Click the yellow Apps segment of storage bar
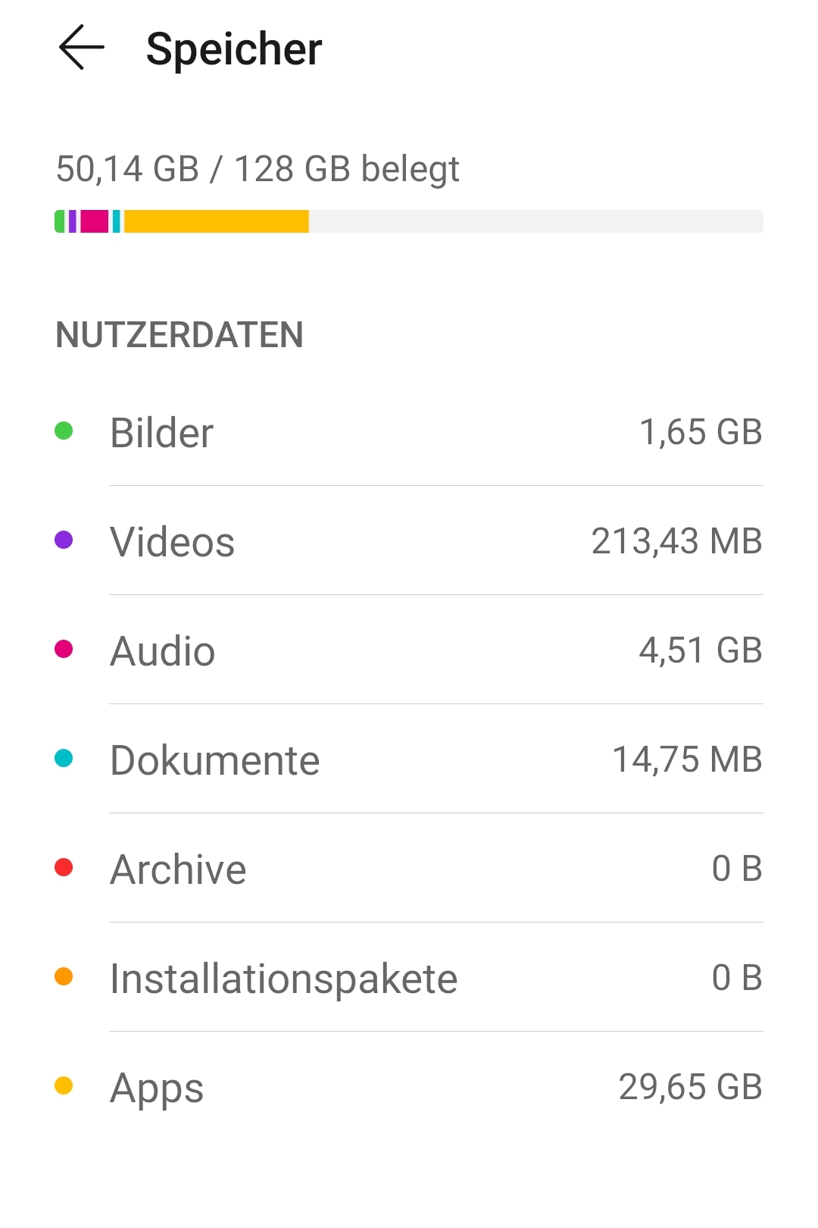818x1228 pixels. (x=217, y=221)
